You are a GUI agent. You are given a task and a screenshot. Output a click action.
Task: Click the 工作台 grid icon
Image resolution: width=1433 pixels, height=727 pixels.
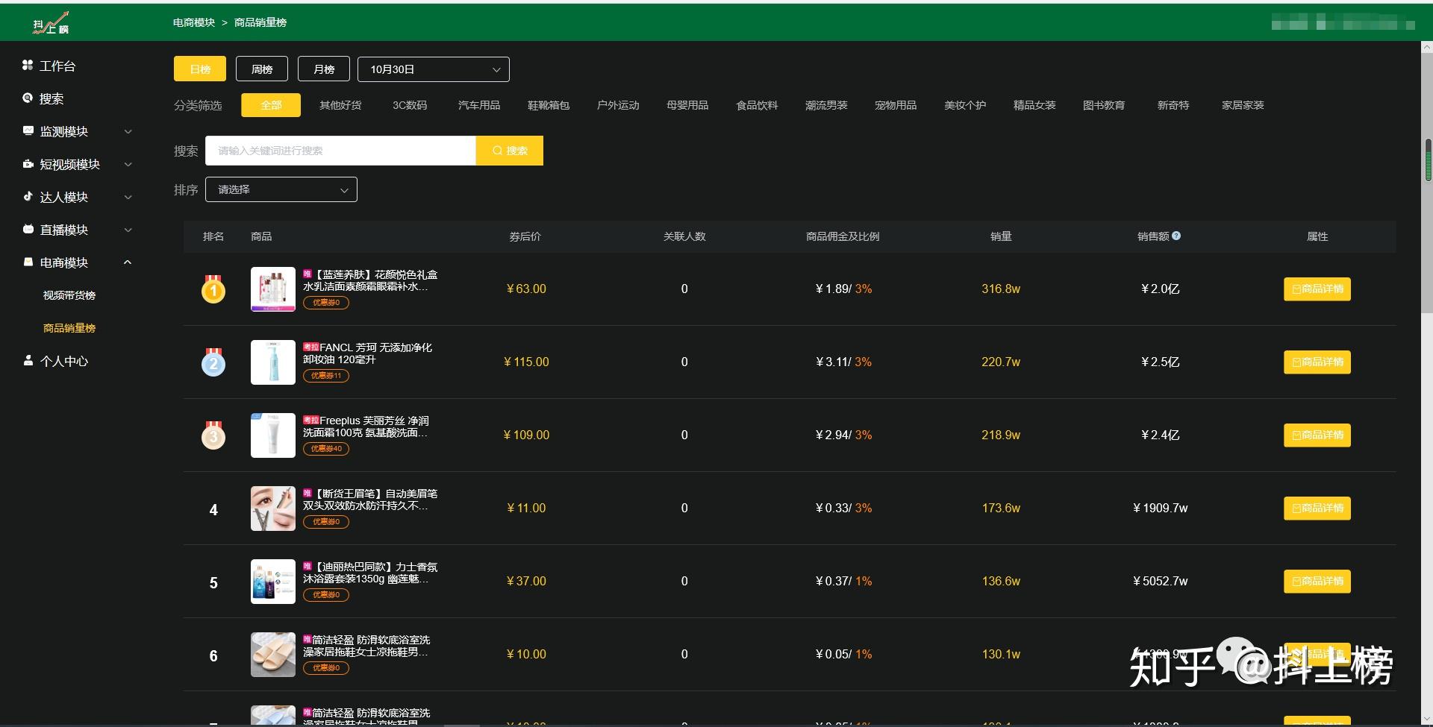coord(28,66)
